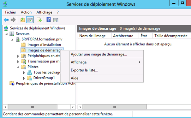Expand the DriverGroup1 node
This screenshot has height=118, width=191.
24,78
